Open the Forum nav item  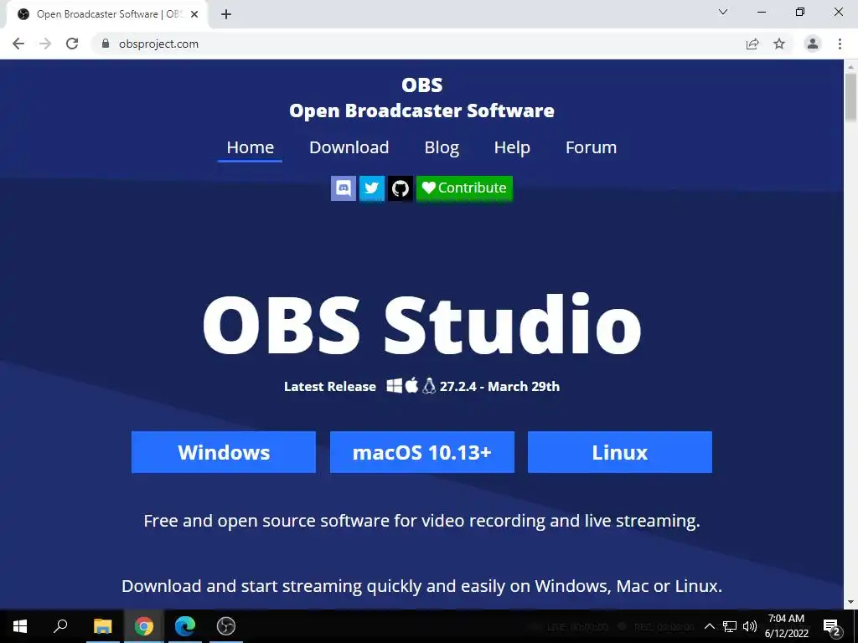point(591,147)
